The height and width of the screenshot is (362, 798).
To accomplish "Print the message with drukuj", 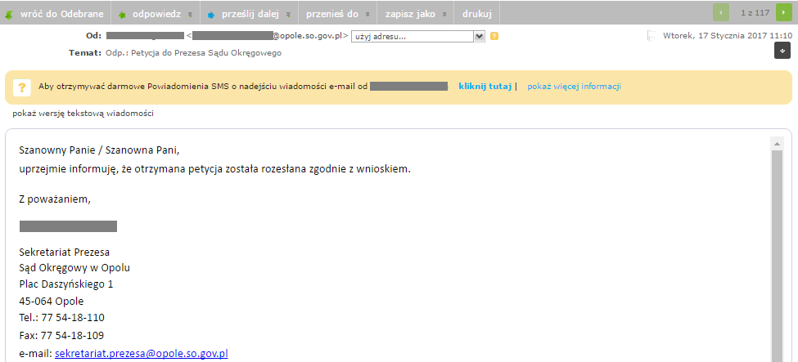I will (477, 14).
